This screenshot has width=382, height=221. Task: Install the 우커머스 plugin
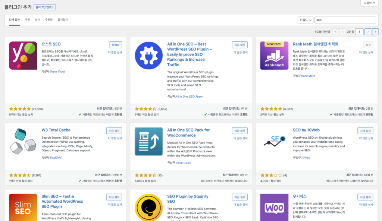(365, 197)
